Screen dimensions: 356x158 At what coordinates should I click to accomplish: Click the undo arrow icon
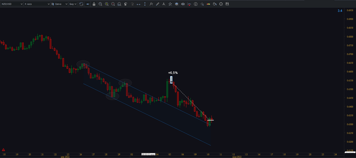(x=126, y=4)
